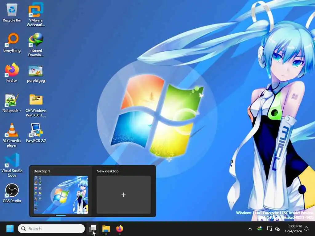Image resolution: width=315 pixels, height=236 pixels.
Task: Click the muted volume tray icon
Action: [278, 229]
